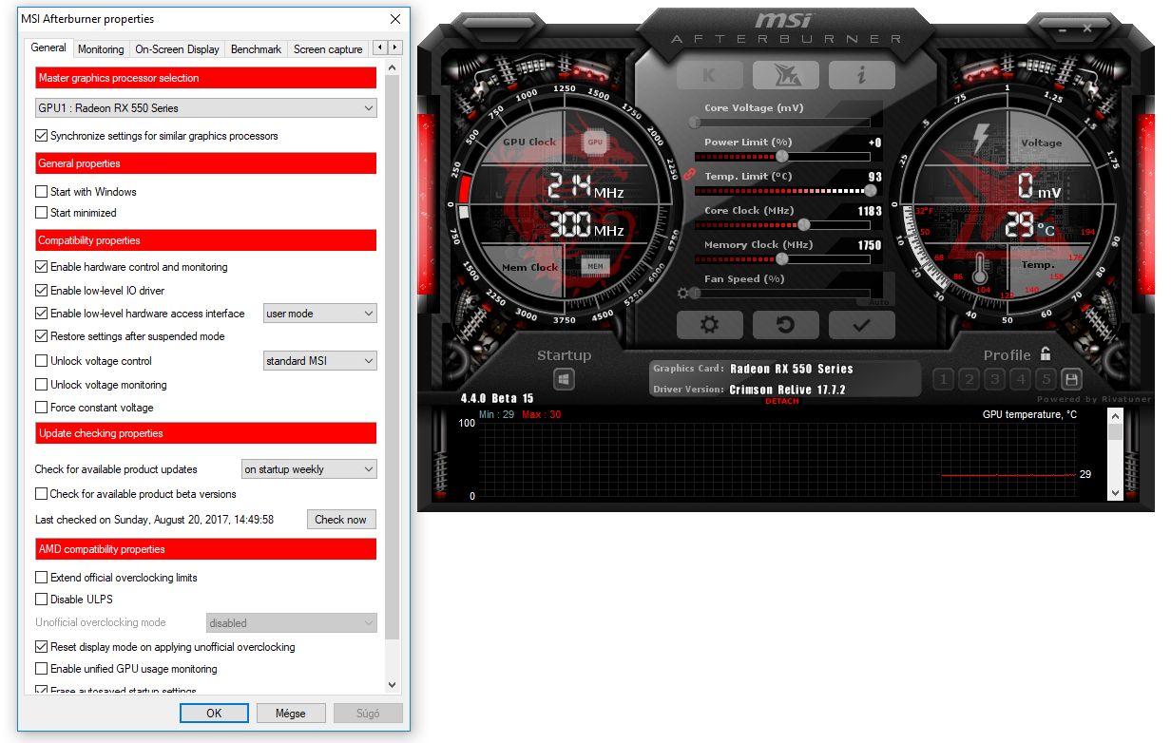Select profile slot 1

tap(943, 380)
